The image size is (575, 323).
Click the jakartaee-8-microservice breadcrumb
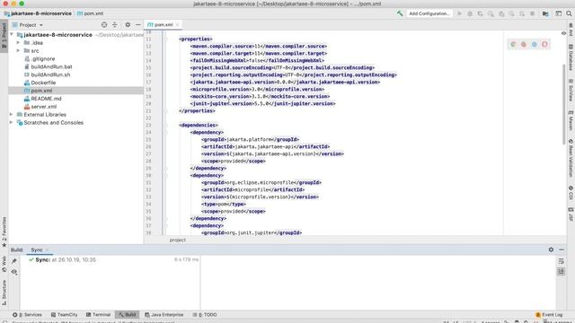[38, 13]
